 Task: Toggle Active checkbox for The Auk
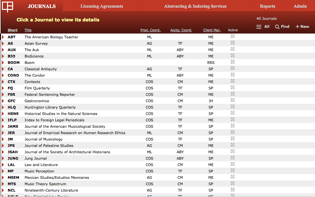click(x=232, y=49)
